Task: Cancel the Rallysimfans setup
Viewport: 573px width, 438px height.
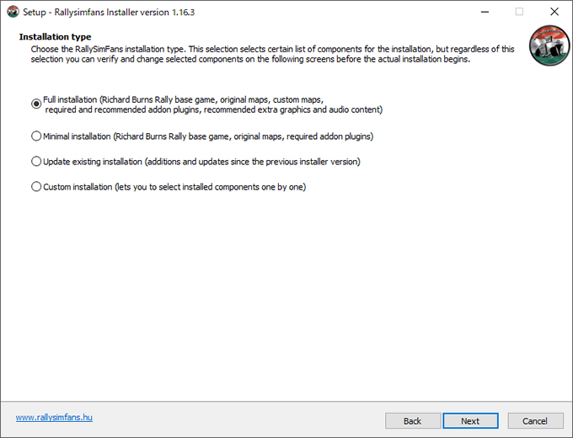Action: [535, 421]
